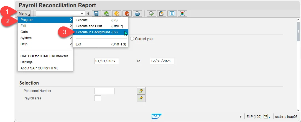
Task: Choose Execute in Background (F9)
Action: click(101, 32)
